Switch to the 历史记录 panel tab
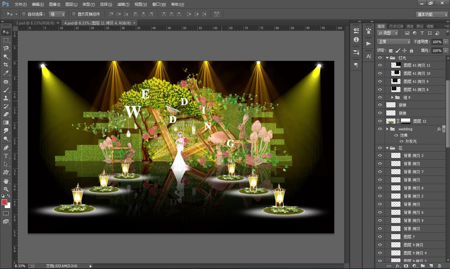Image resolution: width=450 pixels, height=269 pixels. [396, 26]
